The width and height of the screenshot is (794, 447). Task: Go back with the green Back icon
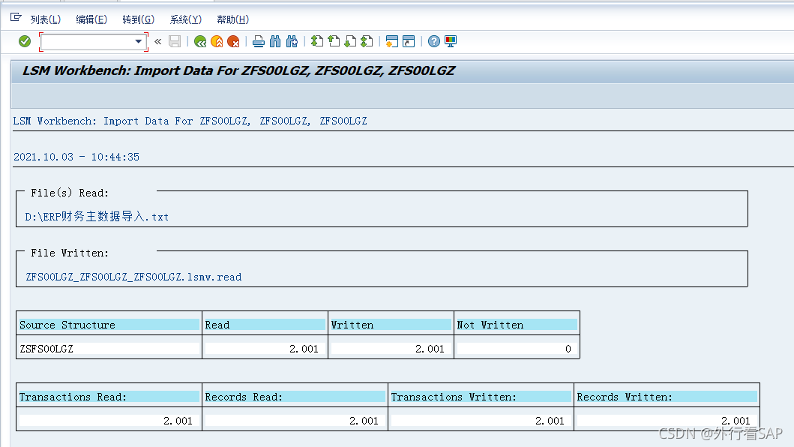click(200, 41)
